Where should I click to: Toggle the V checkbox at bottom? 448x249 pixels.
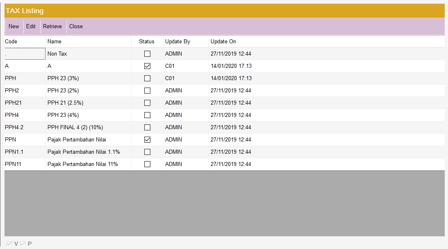[9, 244]
